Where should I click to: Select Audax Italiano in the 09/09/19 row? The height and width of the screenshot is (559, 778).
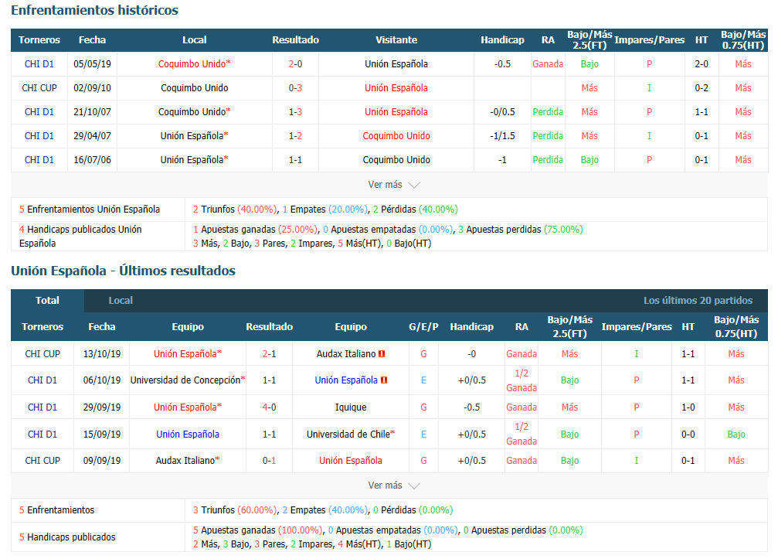(186, 461)
